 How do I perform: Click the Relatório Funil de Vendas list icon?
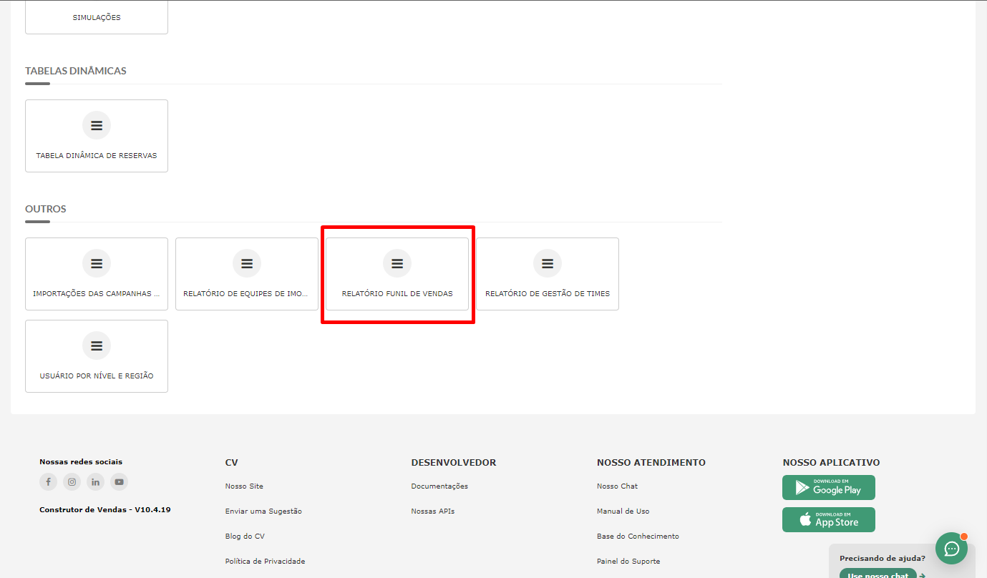click(397, 264)
